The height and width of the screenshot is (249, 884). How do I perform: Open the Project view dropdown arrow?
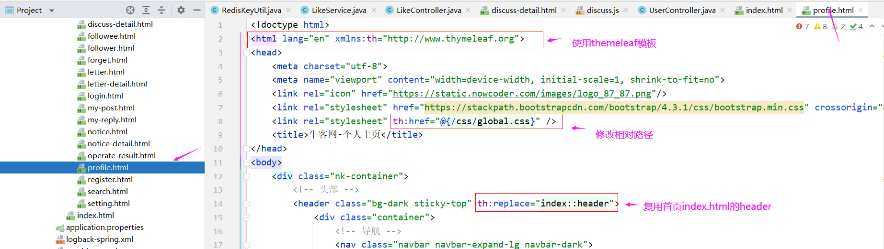52,11
